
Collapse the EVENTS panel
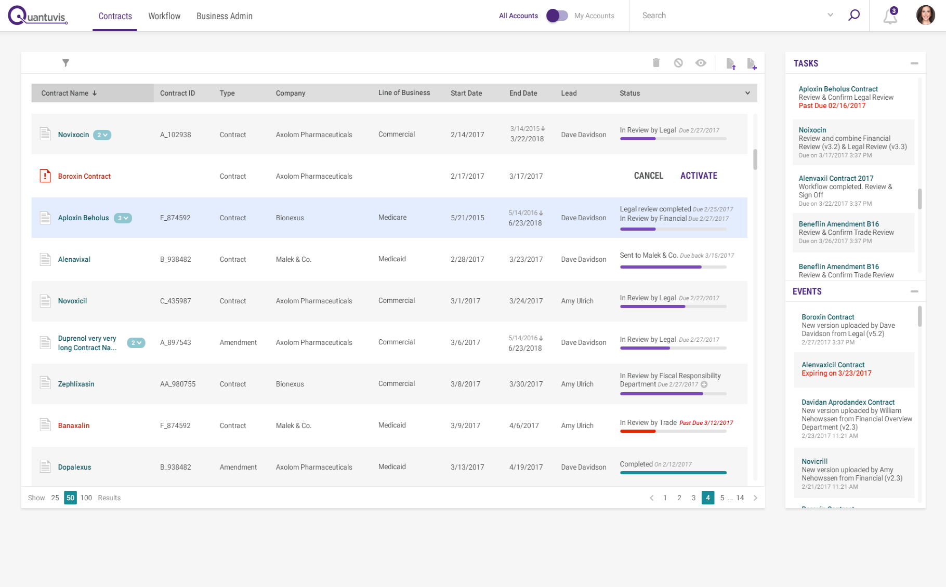click(915, 291)
